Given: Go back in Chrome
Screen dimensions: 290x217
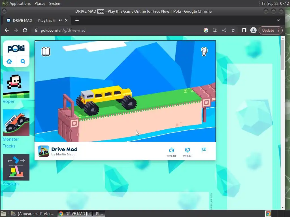Looking at the screenshot, I should click(x=7, y=30).
